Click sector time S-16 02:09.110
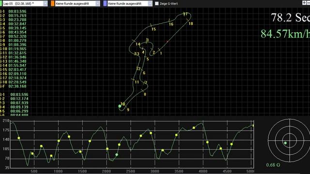310x174 pixels. click(13, 74)
